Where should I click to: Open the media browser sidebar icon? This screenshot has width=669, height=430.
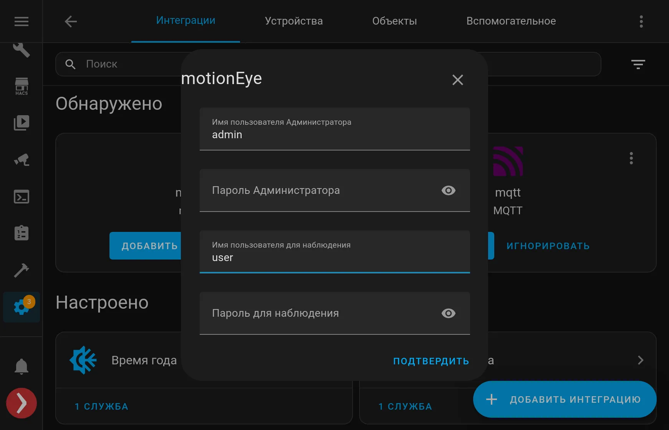pos(22,123)
